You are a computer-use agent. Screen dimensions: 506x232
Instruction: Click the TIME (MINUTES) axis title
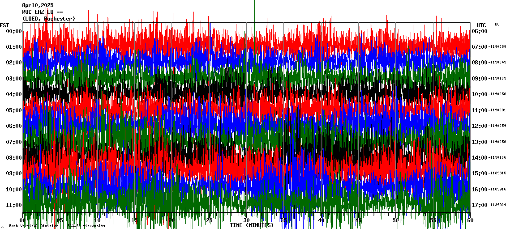(252, 225)
